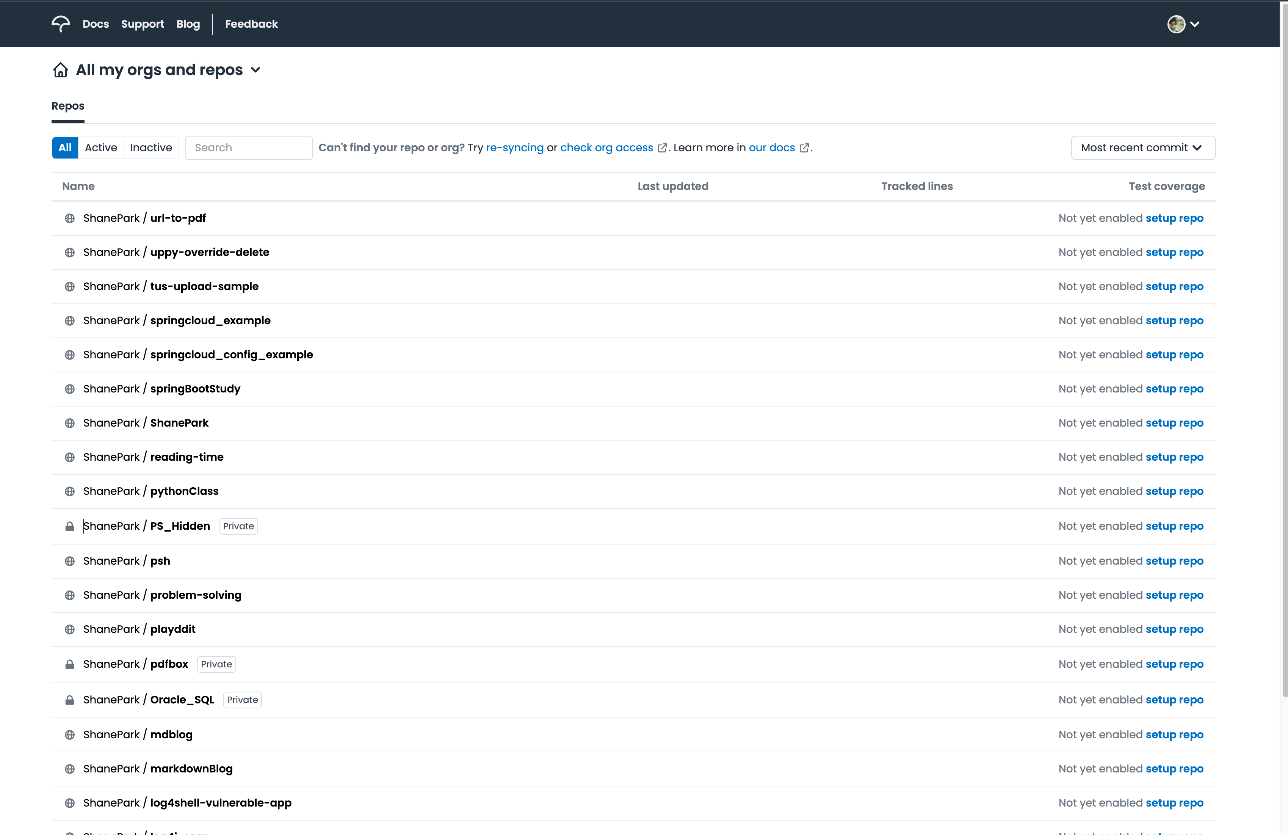Switch filter to Inactive repos
Viewport: 1288px width, 835px height.
pos(151,148)
